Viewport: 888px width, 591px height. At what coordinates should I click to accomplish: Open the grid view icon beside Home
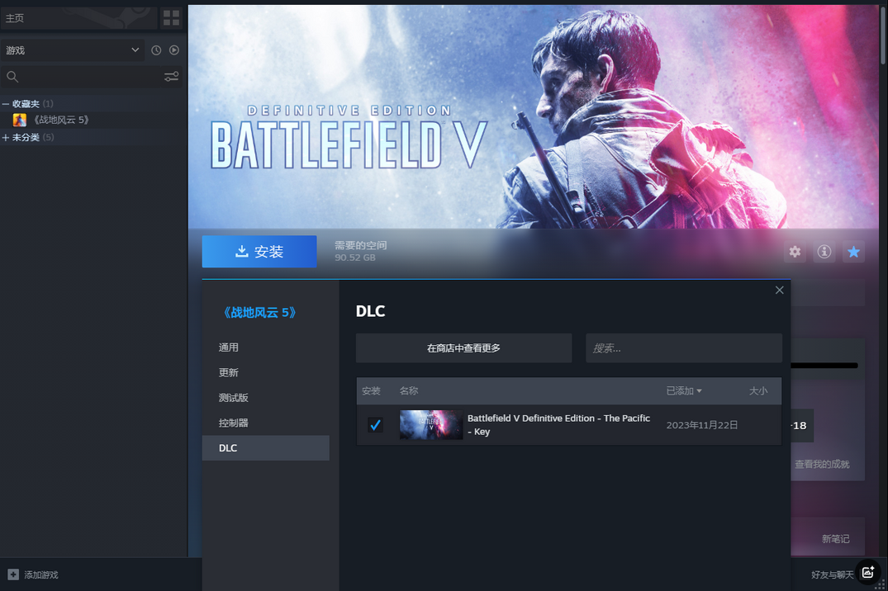tap(171, 18)
